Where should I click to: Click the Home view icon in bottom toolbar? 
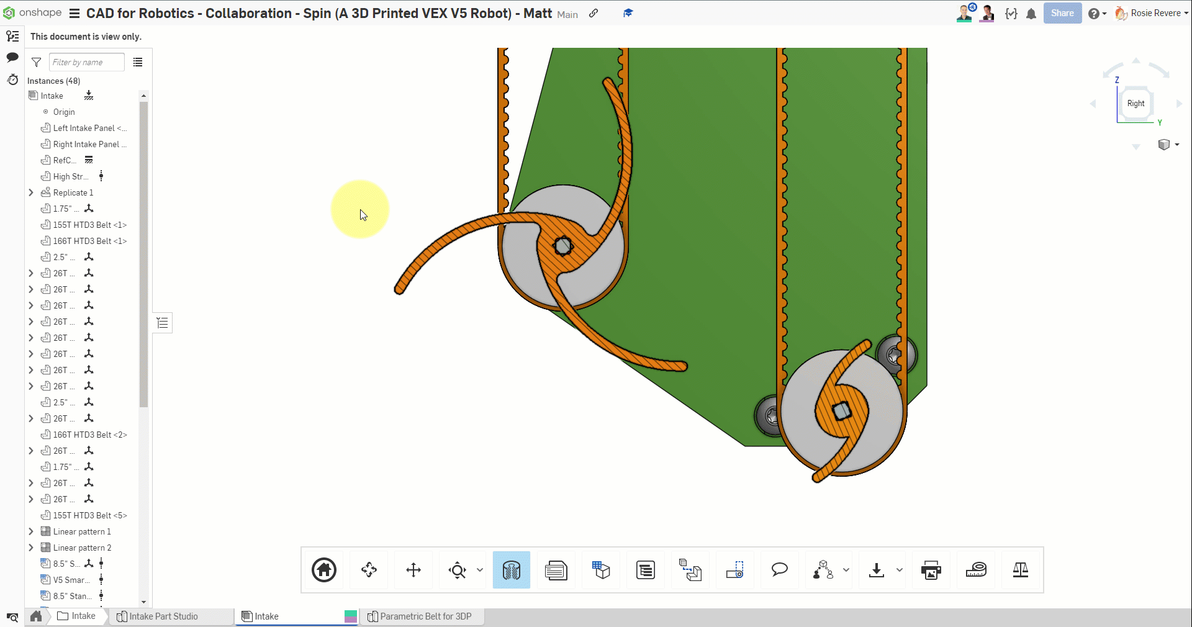point(324,570)
